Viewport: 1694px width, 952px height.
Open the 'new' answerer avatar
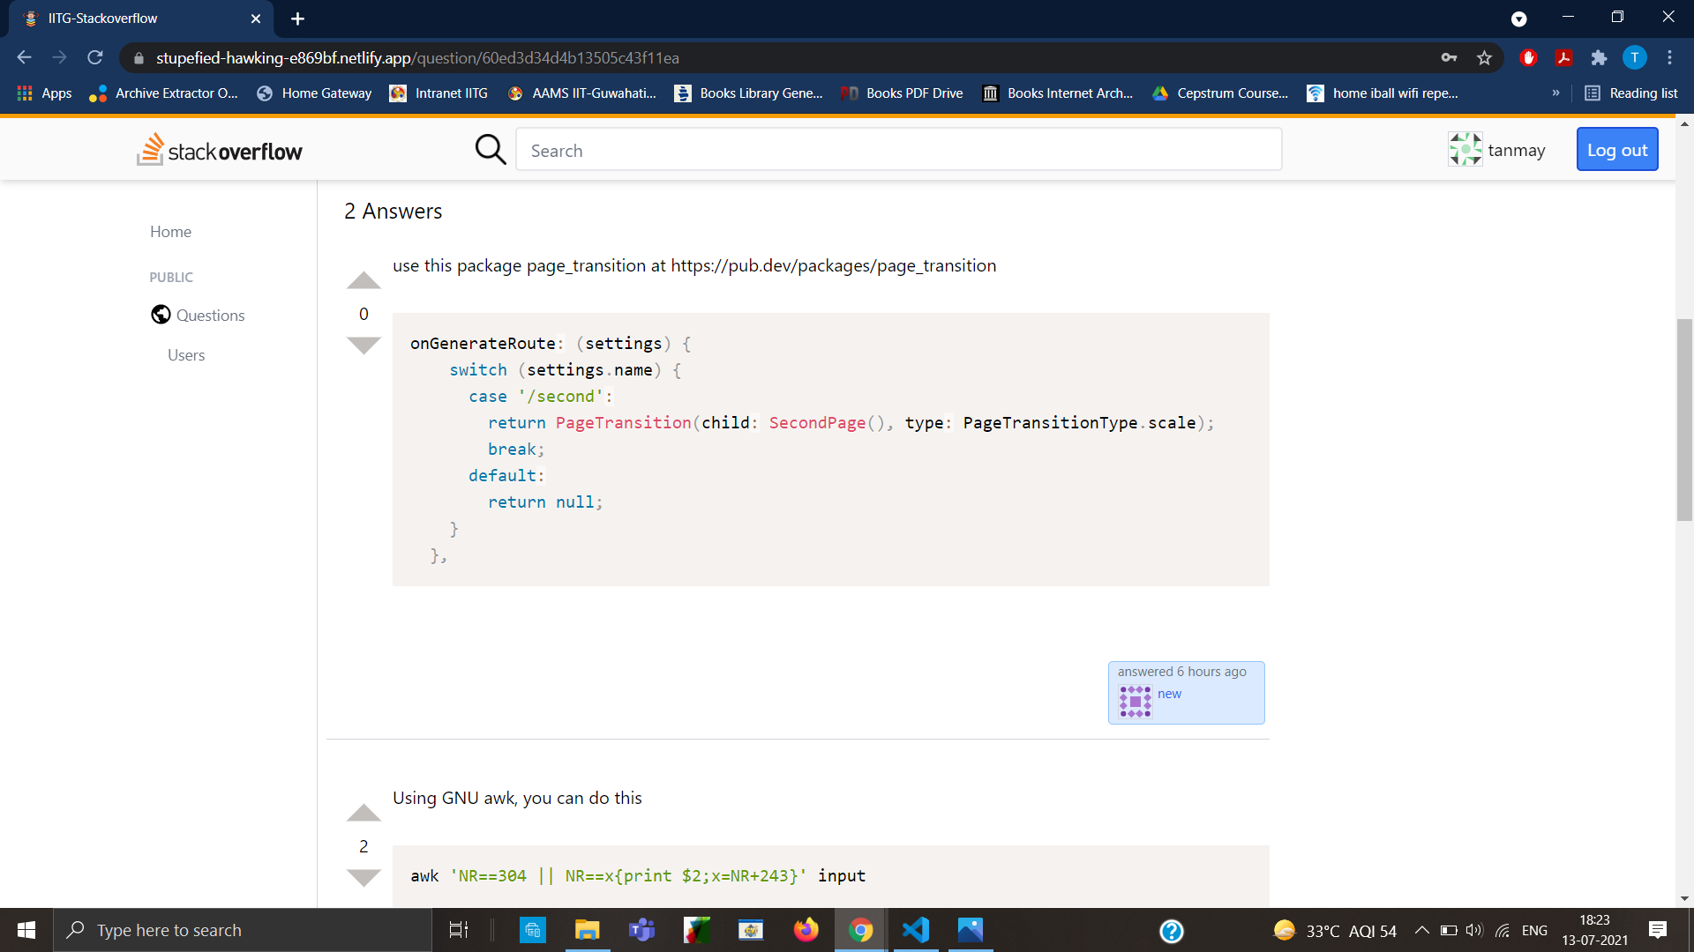(1135, 702)
